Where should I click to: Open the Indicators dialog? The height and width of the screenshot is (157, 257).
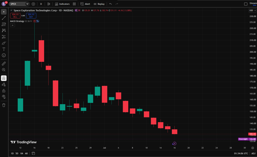coord(62,4)
